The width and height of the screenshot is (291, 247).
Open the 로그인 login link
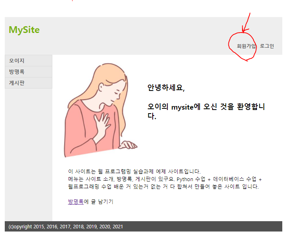tap(267, 46)
